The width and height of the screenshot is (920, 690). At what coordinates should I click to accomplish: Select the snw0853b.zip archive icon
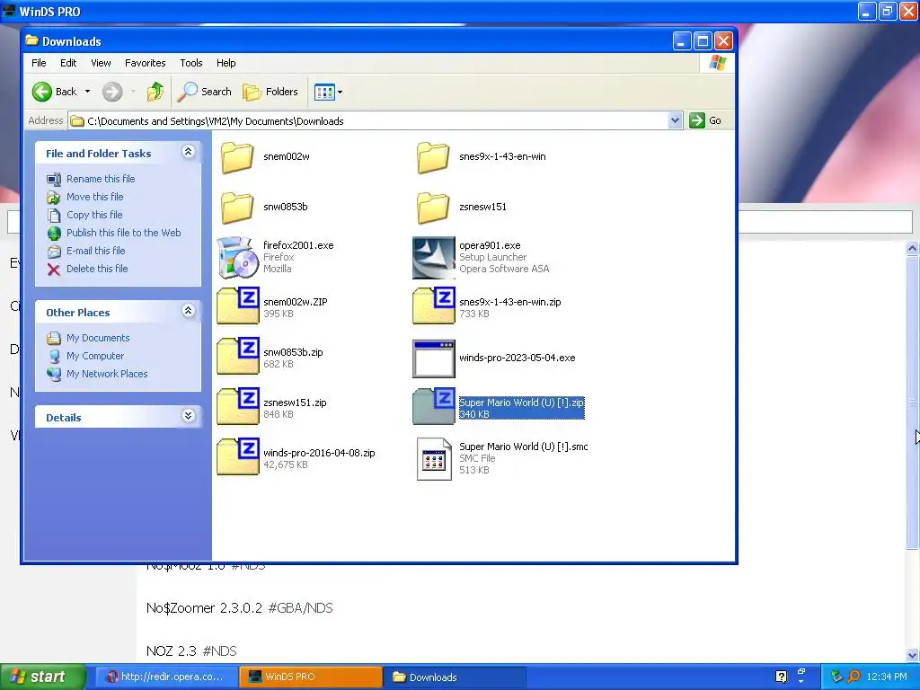point(237,357)
